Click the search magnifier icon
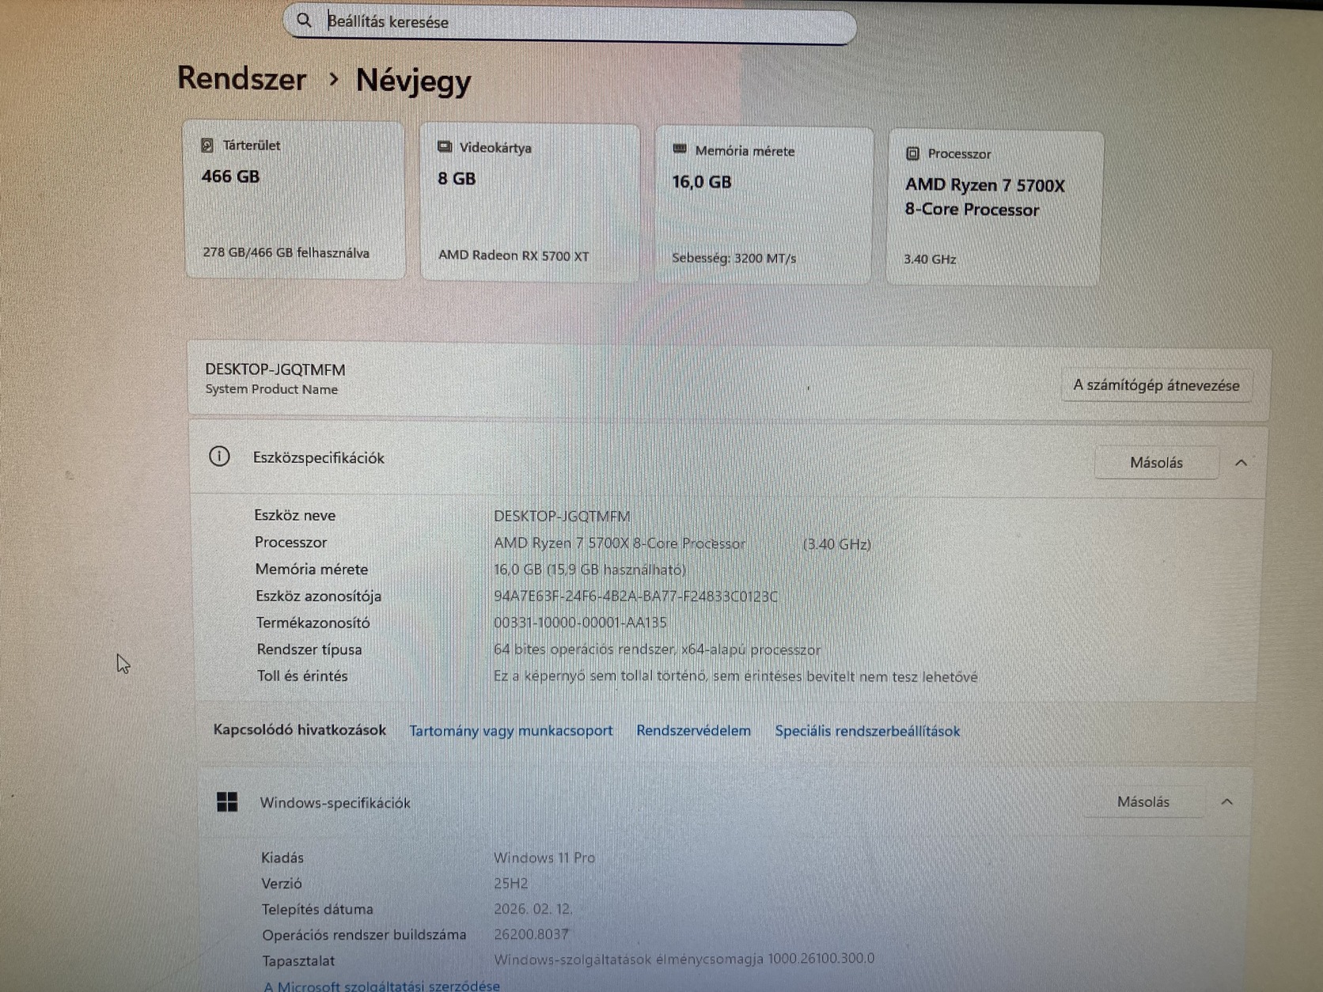 point(304,21)
